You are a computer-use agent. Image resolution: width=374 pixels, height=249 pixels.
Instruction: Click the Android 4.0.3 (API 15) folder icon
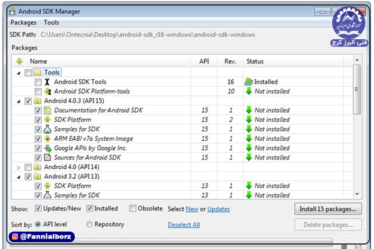pyautogui.click(x=37, y=101)
